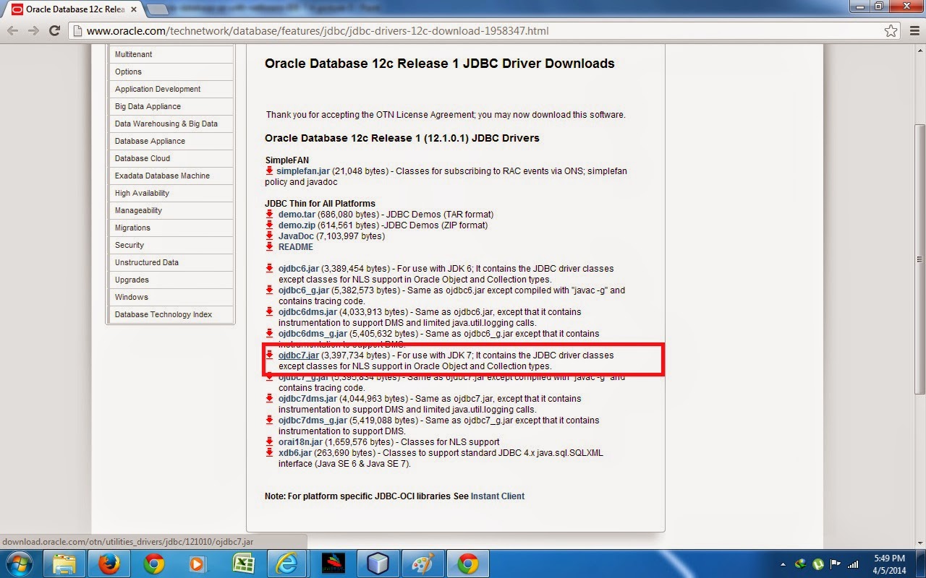Open Database Technology Index in the sidebar
926x578 pixels.
point(171,314)
